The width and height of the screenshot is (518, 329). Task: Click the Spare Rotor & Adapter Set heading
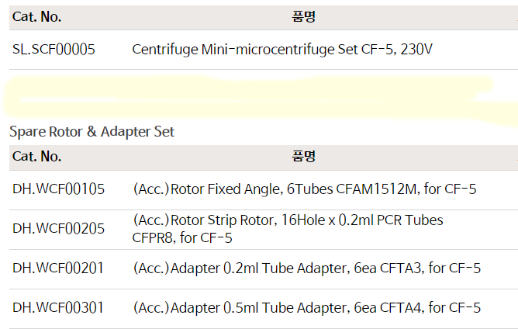pos(92,132)
